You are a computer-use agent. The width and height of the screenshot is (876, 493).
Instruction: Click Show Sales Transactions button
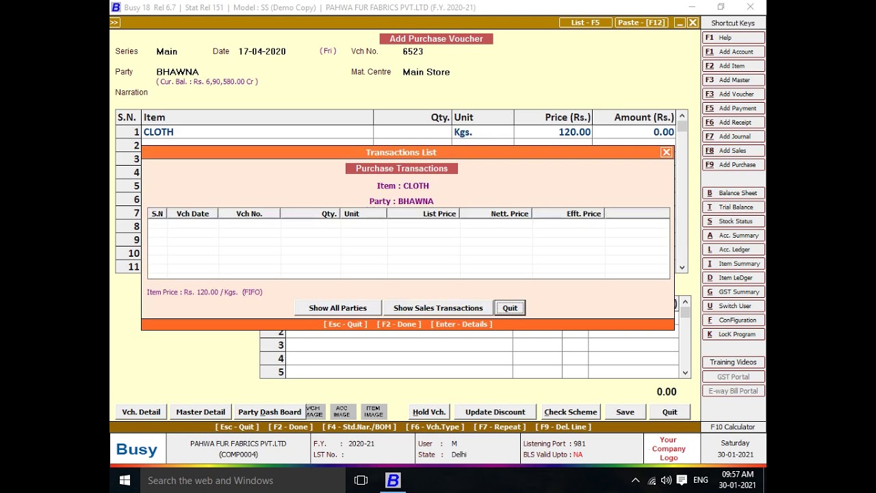[x=438, y=308]
